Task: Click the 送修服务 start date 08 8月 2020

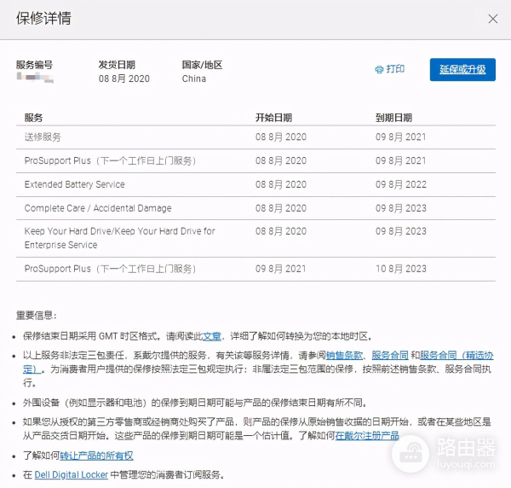Action: [281, 137]
